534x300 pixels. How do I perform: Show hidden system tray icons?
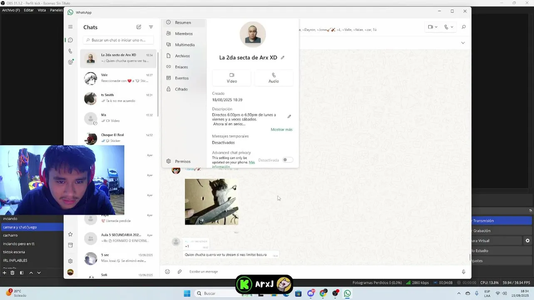(459, 293)
